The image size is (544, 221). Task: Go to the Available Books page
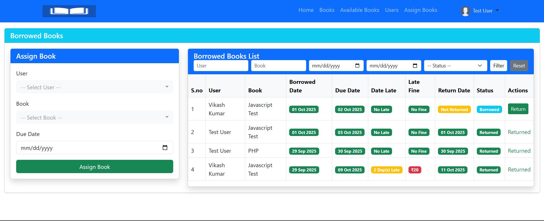(x=359, y=10)
